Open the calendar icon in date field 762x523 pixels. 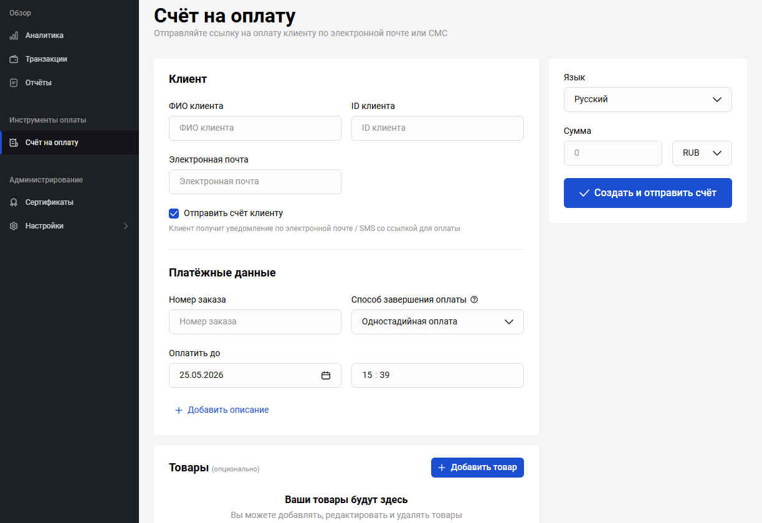tap(325, 375)
